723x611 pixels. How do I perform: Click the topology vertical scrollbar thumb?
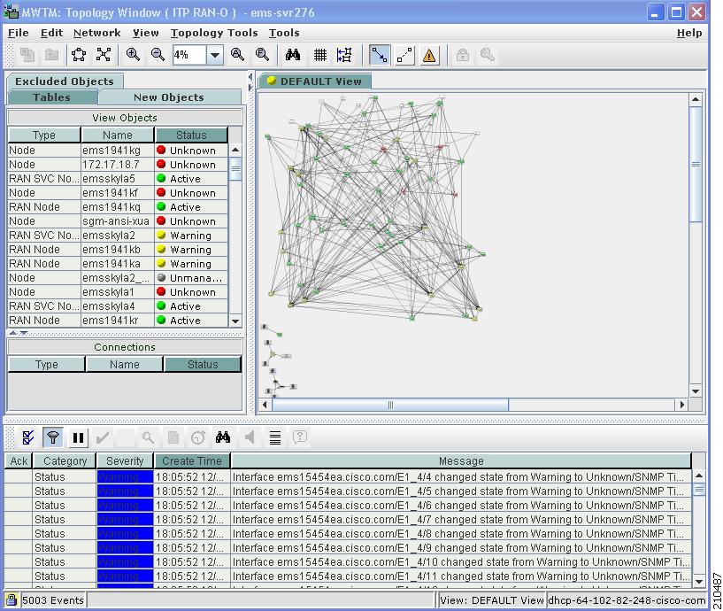pyautogui.click(x=696, y=165)
